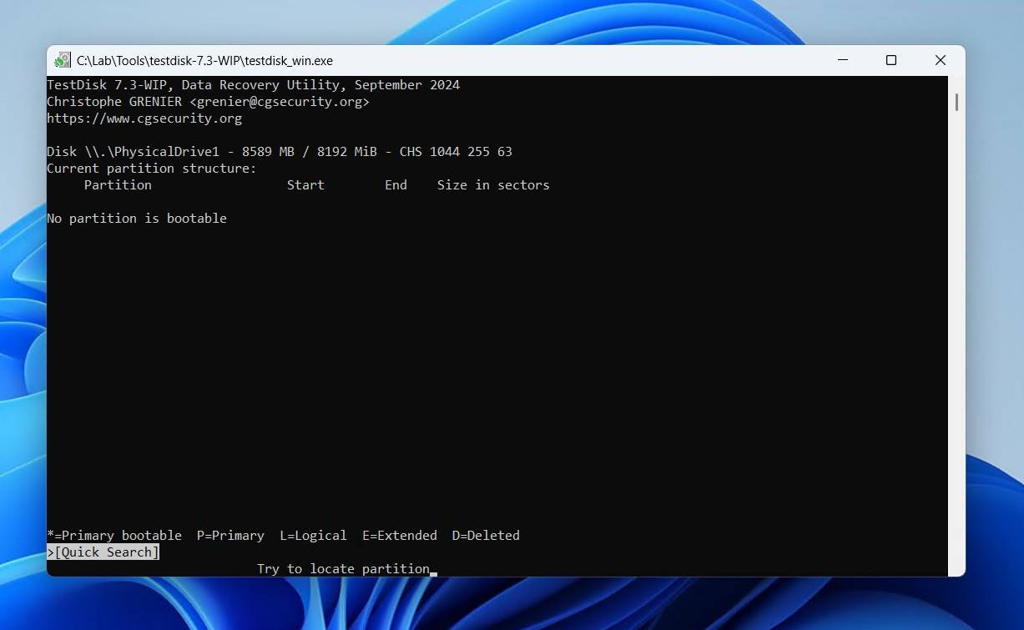Viewport: 1024px width, 630px height.
Task: Click the Size in sectors column header
Action: [493, 185]
